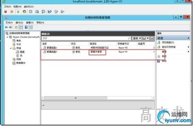
Task: Click the diamond-shaped icon in Hyper-01 toolbar
Action: pos(56,11)
